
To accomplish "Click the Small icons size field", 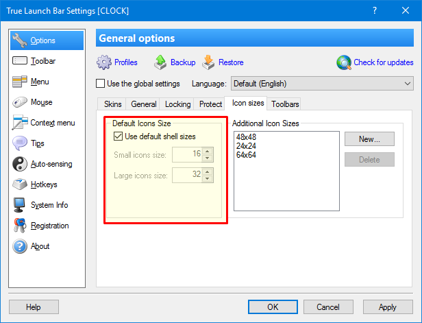I will tap(187, 154).
